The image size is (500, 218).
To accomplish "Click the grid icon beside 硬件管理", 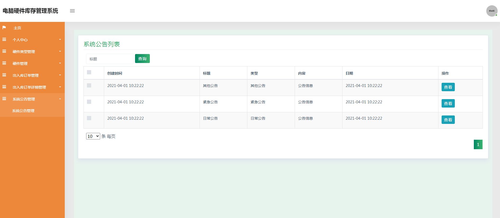I will (x=4, y=63).
